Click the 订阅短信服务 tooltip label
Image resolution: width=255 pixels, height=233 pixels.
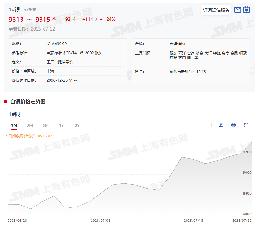pyautogui.click(x=216, y=10)
